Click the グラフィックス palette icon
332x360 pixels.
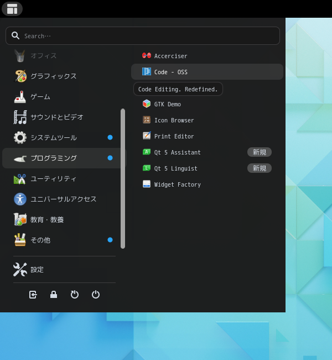pyautogui.click(x=20, y=76)
